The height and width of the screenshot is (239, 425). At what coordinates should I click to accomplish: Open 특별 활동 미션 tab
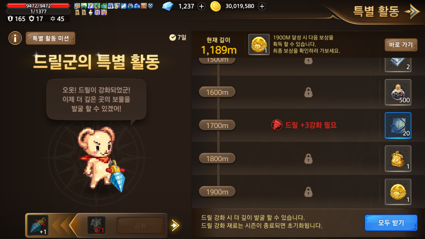coord(50,38)
